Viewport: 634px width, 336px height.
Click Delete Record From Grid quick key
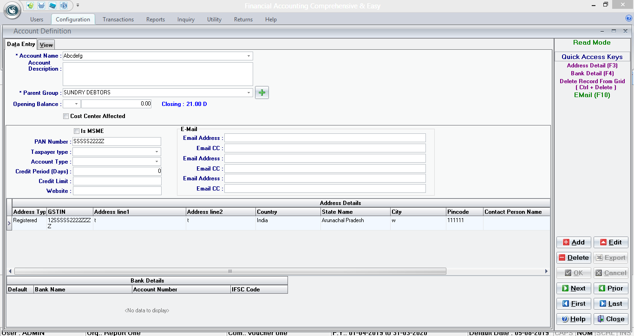(592, 84)
